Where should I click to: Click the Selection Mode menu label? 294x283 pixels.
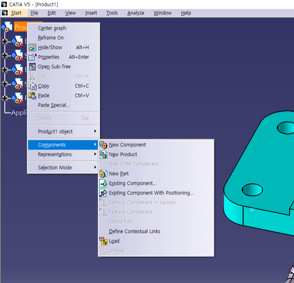click(55, 168)
